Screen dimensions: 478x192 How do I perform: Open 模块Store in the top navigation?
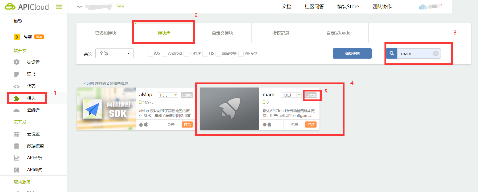pos(348,7)
